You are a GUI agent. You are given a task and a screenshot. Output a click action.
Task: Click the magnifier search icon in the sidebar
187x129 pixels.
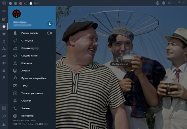click(x=4, y=116)
